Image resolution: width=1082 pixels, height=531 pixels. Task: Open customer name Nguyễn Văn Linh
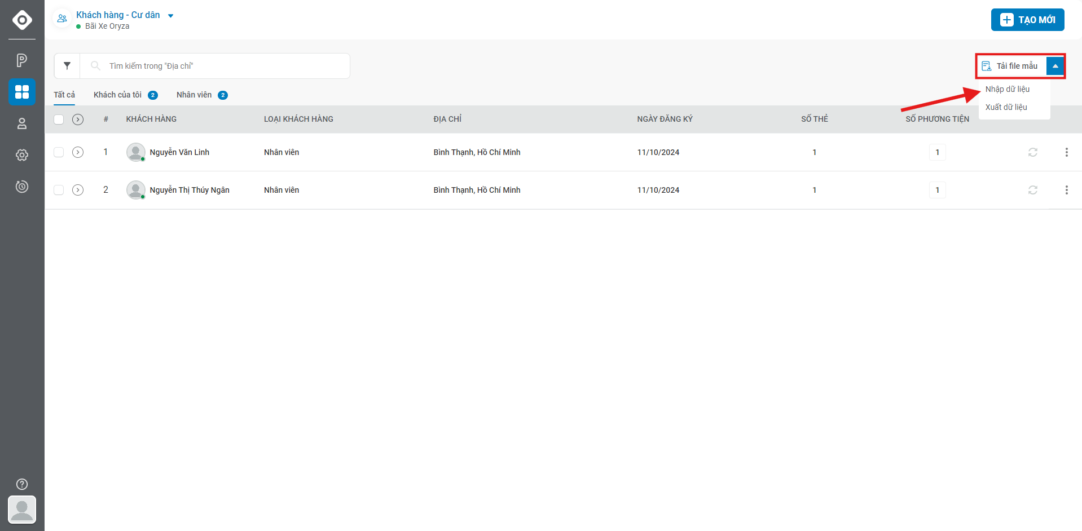click(x=179, y=152)
